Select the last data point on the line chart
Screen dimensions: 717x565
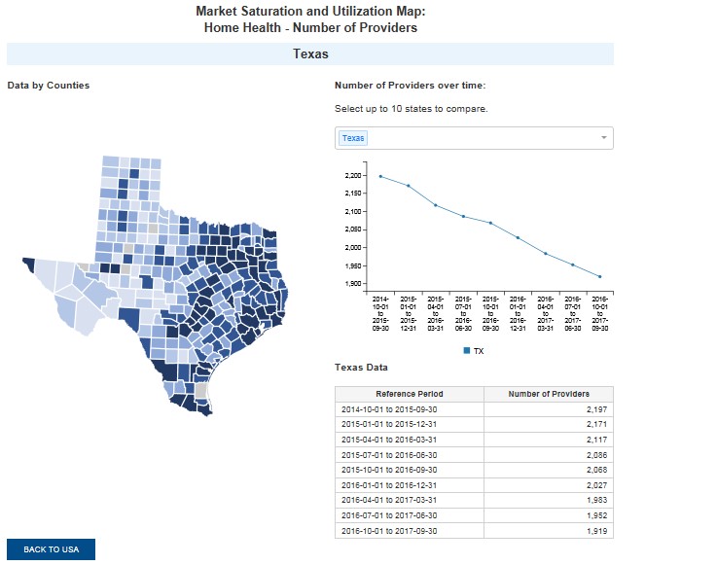599,277
